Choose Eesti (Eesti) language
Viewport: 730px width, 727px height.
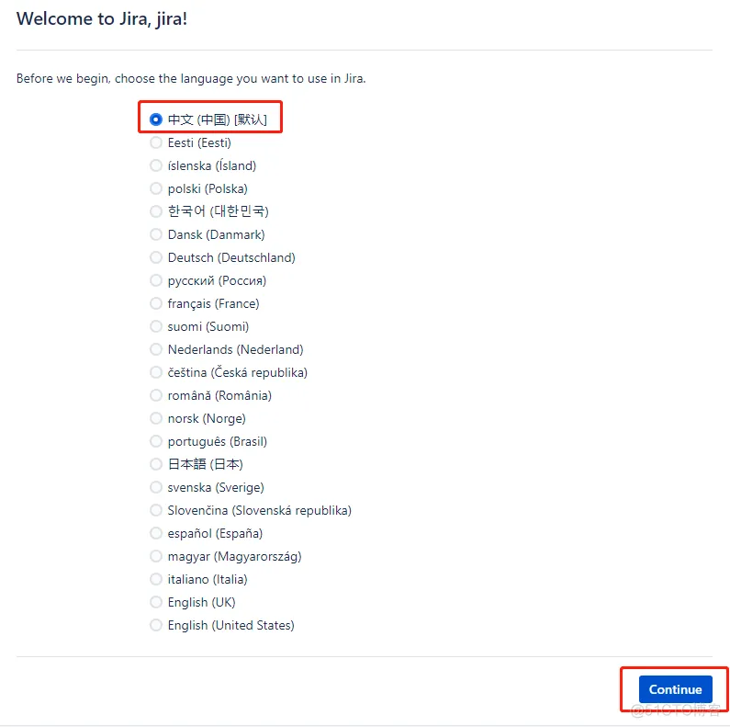[x=156, y=142]
